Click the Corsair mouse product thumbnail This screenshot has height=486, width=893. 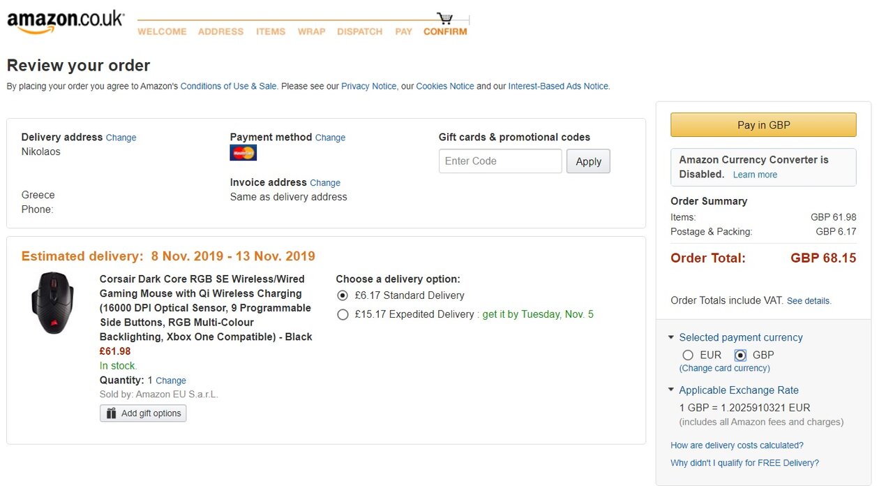[x=52, y=302]
